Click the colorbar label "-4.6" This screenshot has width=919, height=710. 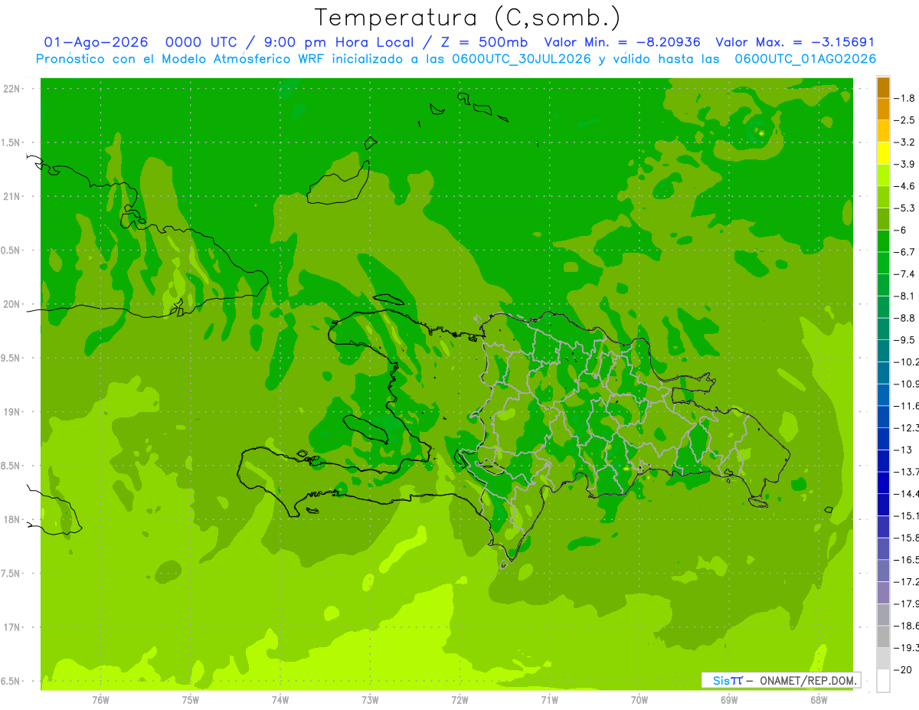904,186
